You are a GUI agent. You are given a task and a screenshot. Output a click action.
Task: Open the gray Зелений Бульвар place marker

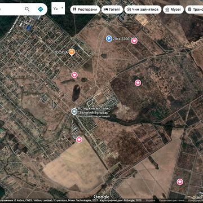(74, 112)
